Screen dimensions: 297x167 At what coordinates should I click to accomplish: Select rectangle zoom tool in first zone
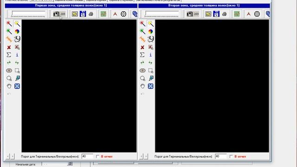click(17, 71)
